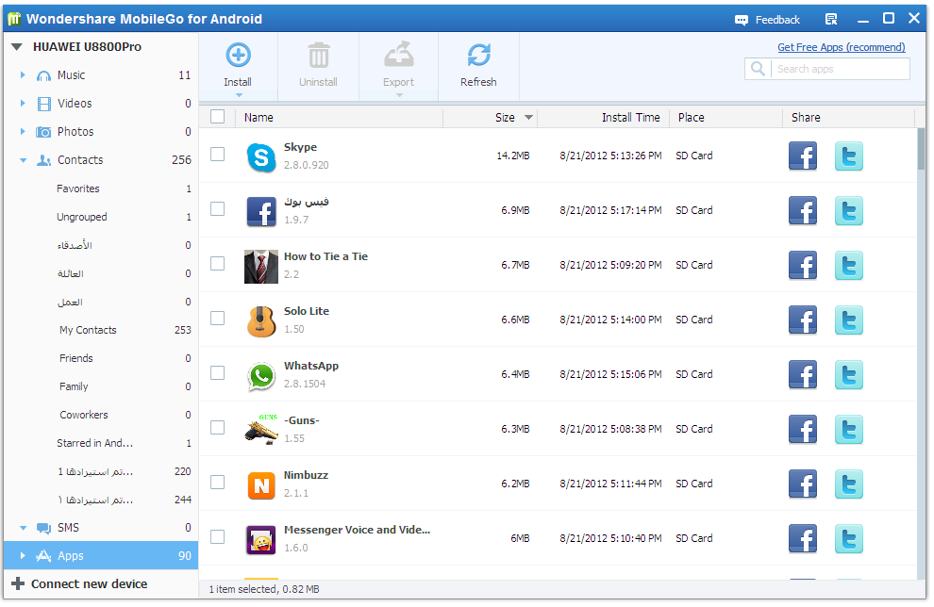The width and height of the screenshot is (934, 607).
Task: Click the Solo Lite guitar icon
Action: (x=261, y=321)
